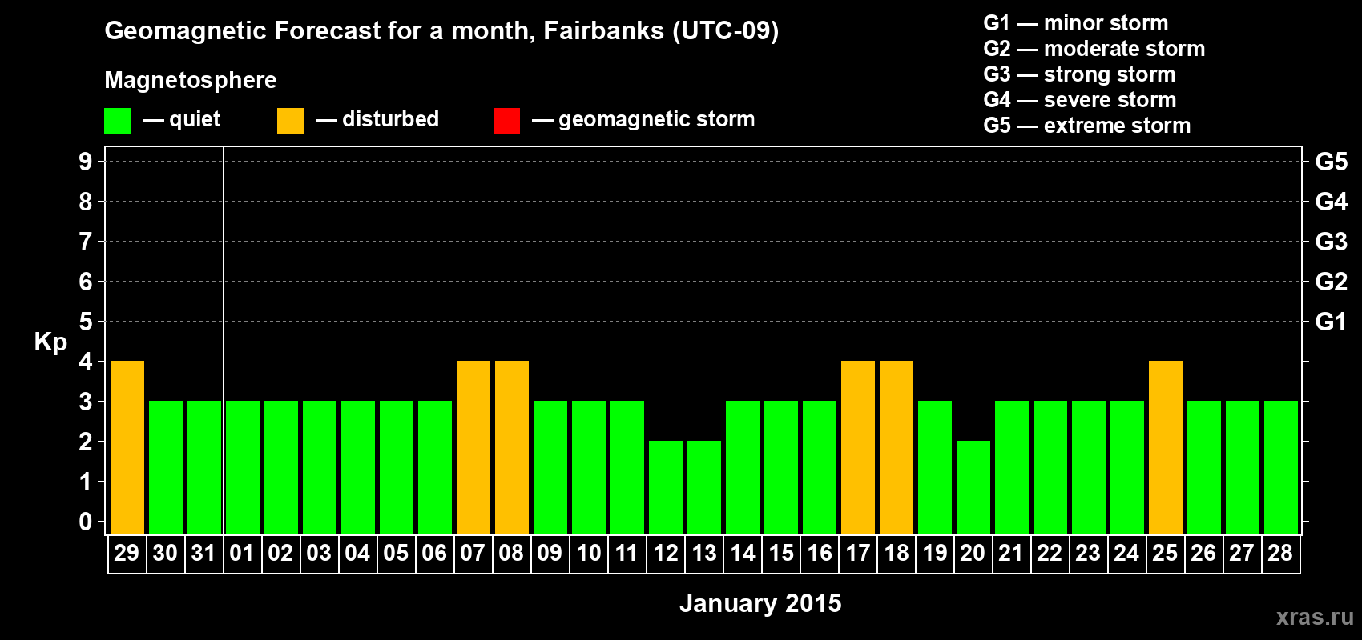Click the date label 28
This screenshot has height=640, width=1362.
point(1280,553)
